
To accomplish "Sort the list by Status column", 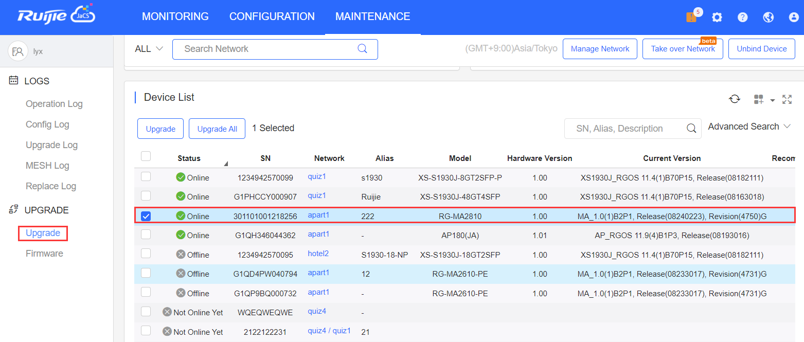I will click(189, 158).
